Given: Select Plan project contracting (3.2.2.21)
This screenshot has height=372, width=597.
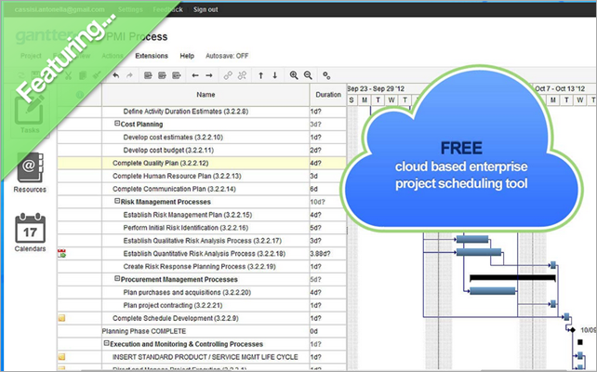Looking at the screenshot, I should 173,306.
